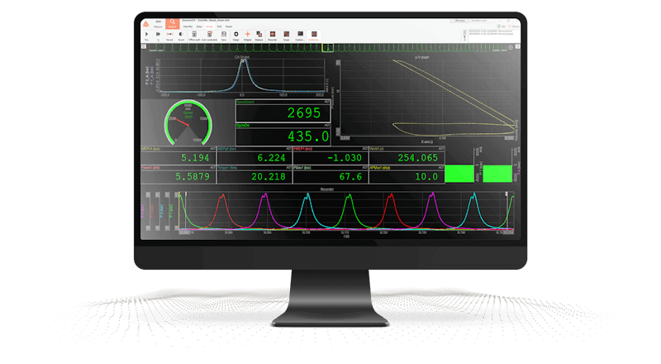The image size is (661, 364).
Task: Click the square icon at overview bar's right end
Action: point(518,46)
